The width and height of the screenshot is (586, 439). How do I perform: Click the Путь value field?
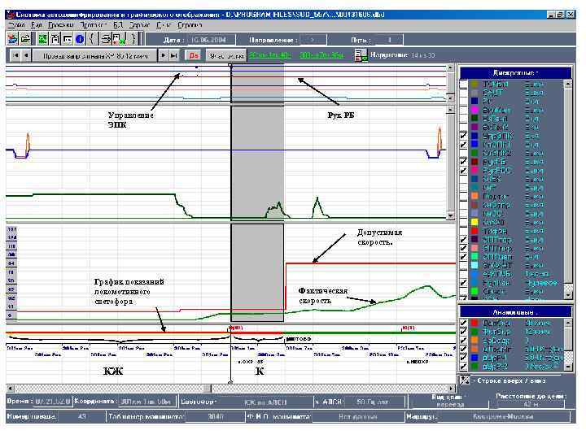tap(389, 40)
